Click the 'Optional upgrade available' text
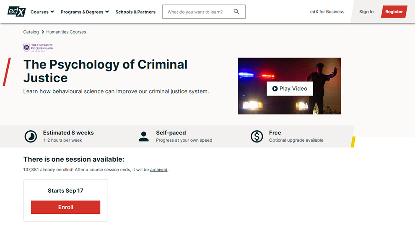Image resolution: width=415 pixels, height=226 pixels. 296,140
